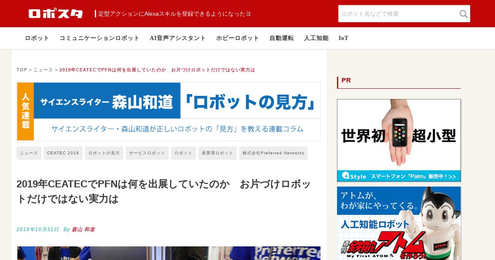Image resolution: width=495 pixels, height=260 pixels.
Task: Select the 産業用ロボット tag
Action: click(217, 153)
